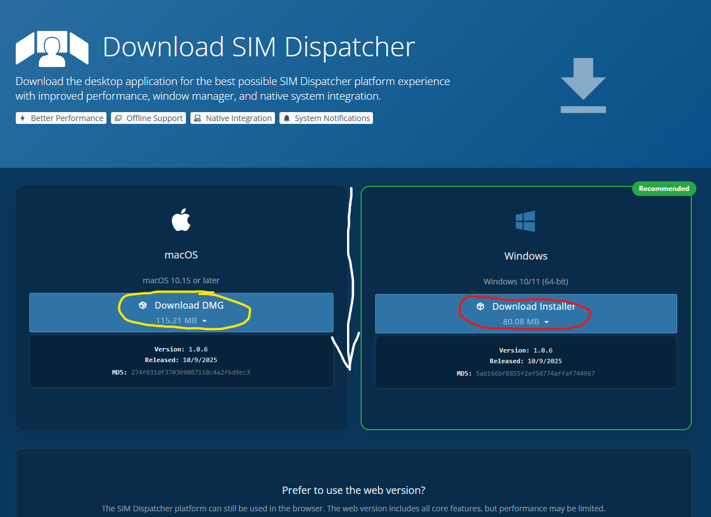Screen dimensions: 711x517
Task: Click the large download arrow graphic
Action: click(583, 85)
